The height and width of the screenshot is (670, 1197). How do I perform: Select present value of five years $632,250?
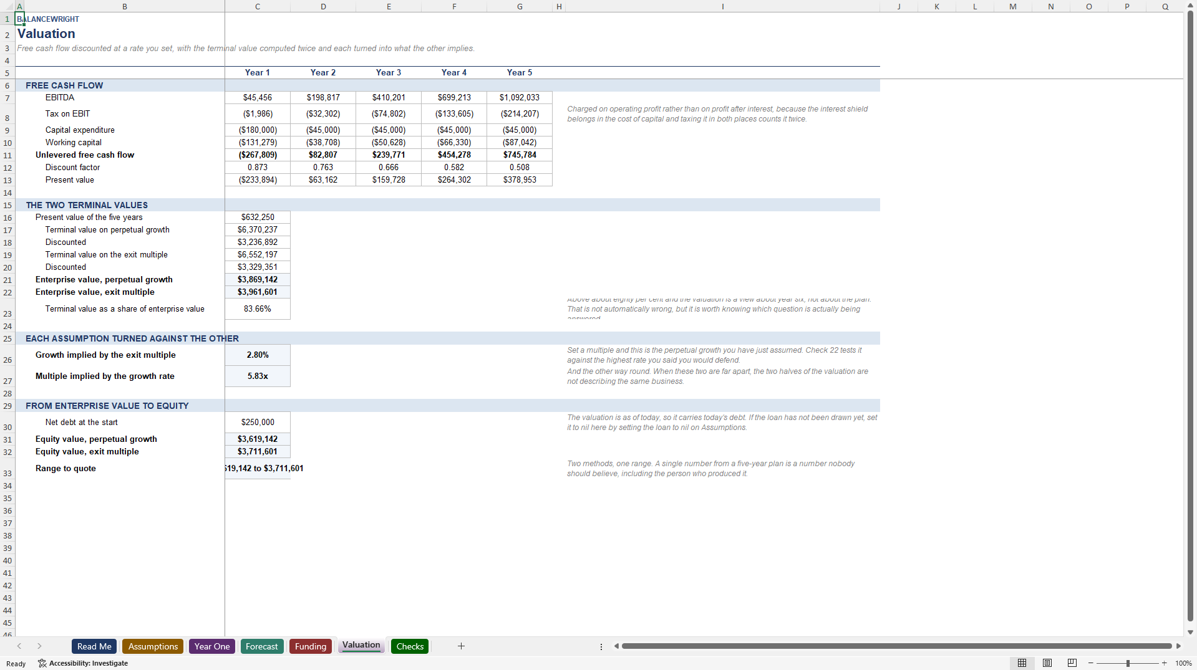click(258, 218)
